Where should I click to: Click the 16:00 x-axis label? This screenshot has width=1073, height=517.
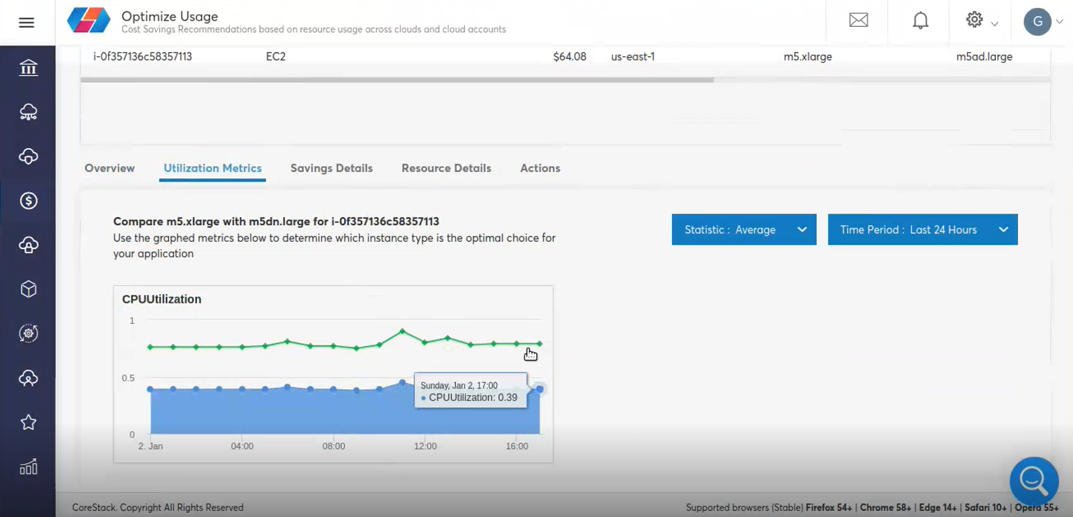(517, 446)
